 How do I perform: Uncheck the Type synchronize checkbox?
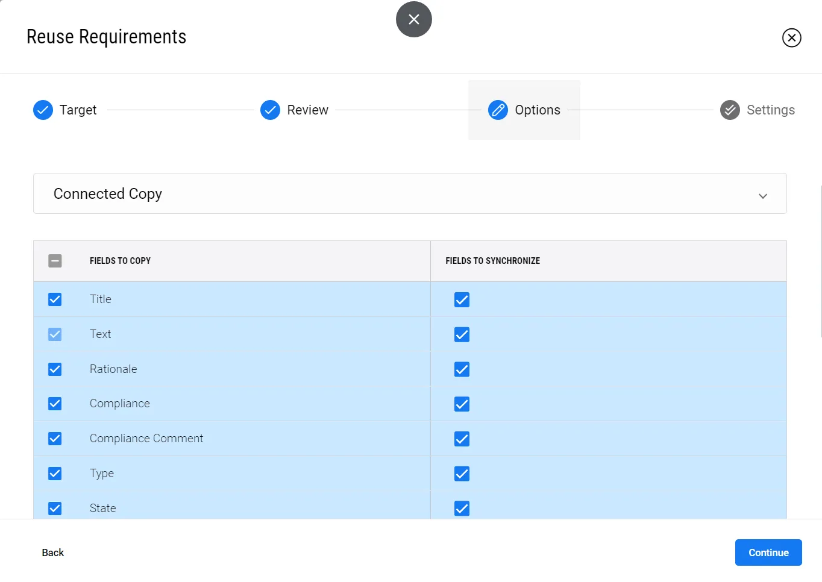click(462, 474)
